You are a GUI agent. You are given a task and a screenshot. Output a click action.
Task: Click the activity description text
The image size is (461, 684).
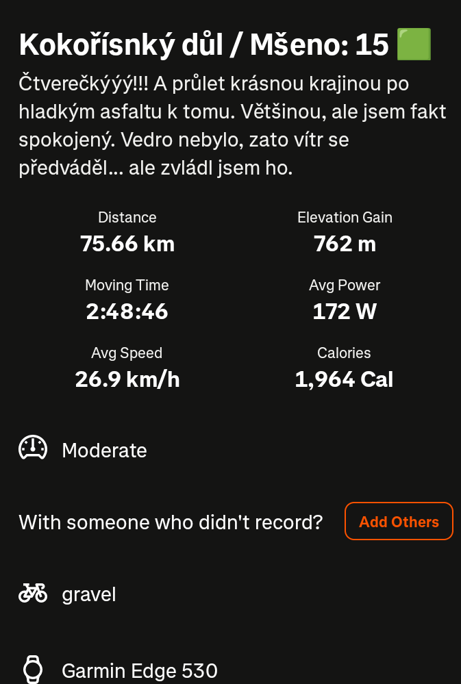(x=232, y=126)
